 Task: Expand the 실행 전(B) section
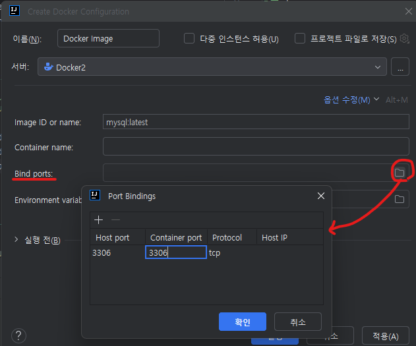point(16,240)
